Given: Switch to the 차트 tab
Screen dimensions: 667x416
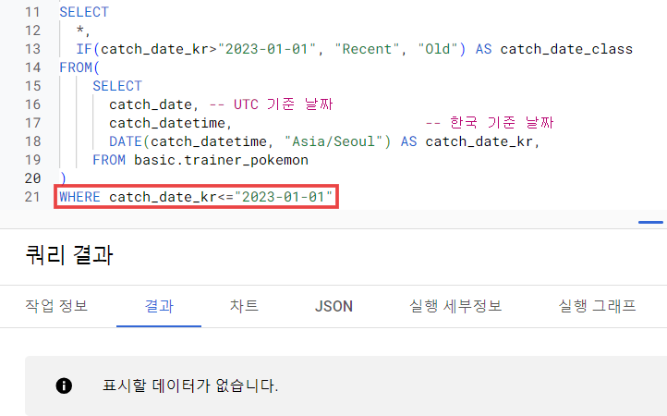Looking at the screenshot, I should pyautogui.click(x=244, y=306).
